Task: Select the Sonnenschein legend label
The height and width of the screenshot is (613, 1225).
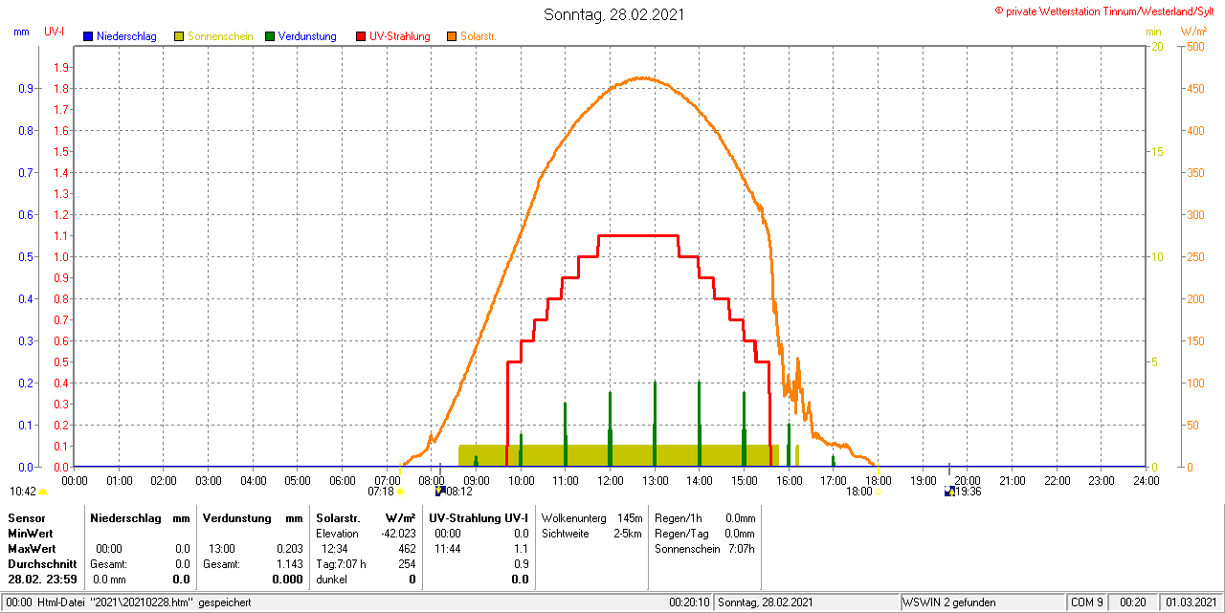Action: coord(220,36)
